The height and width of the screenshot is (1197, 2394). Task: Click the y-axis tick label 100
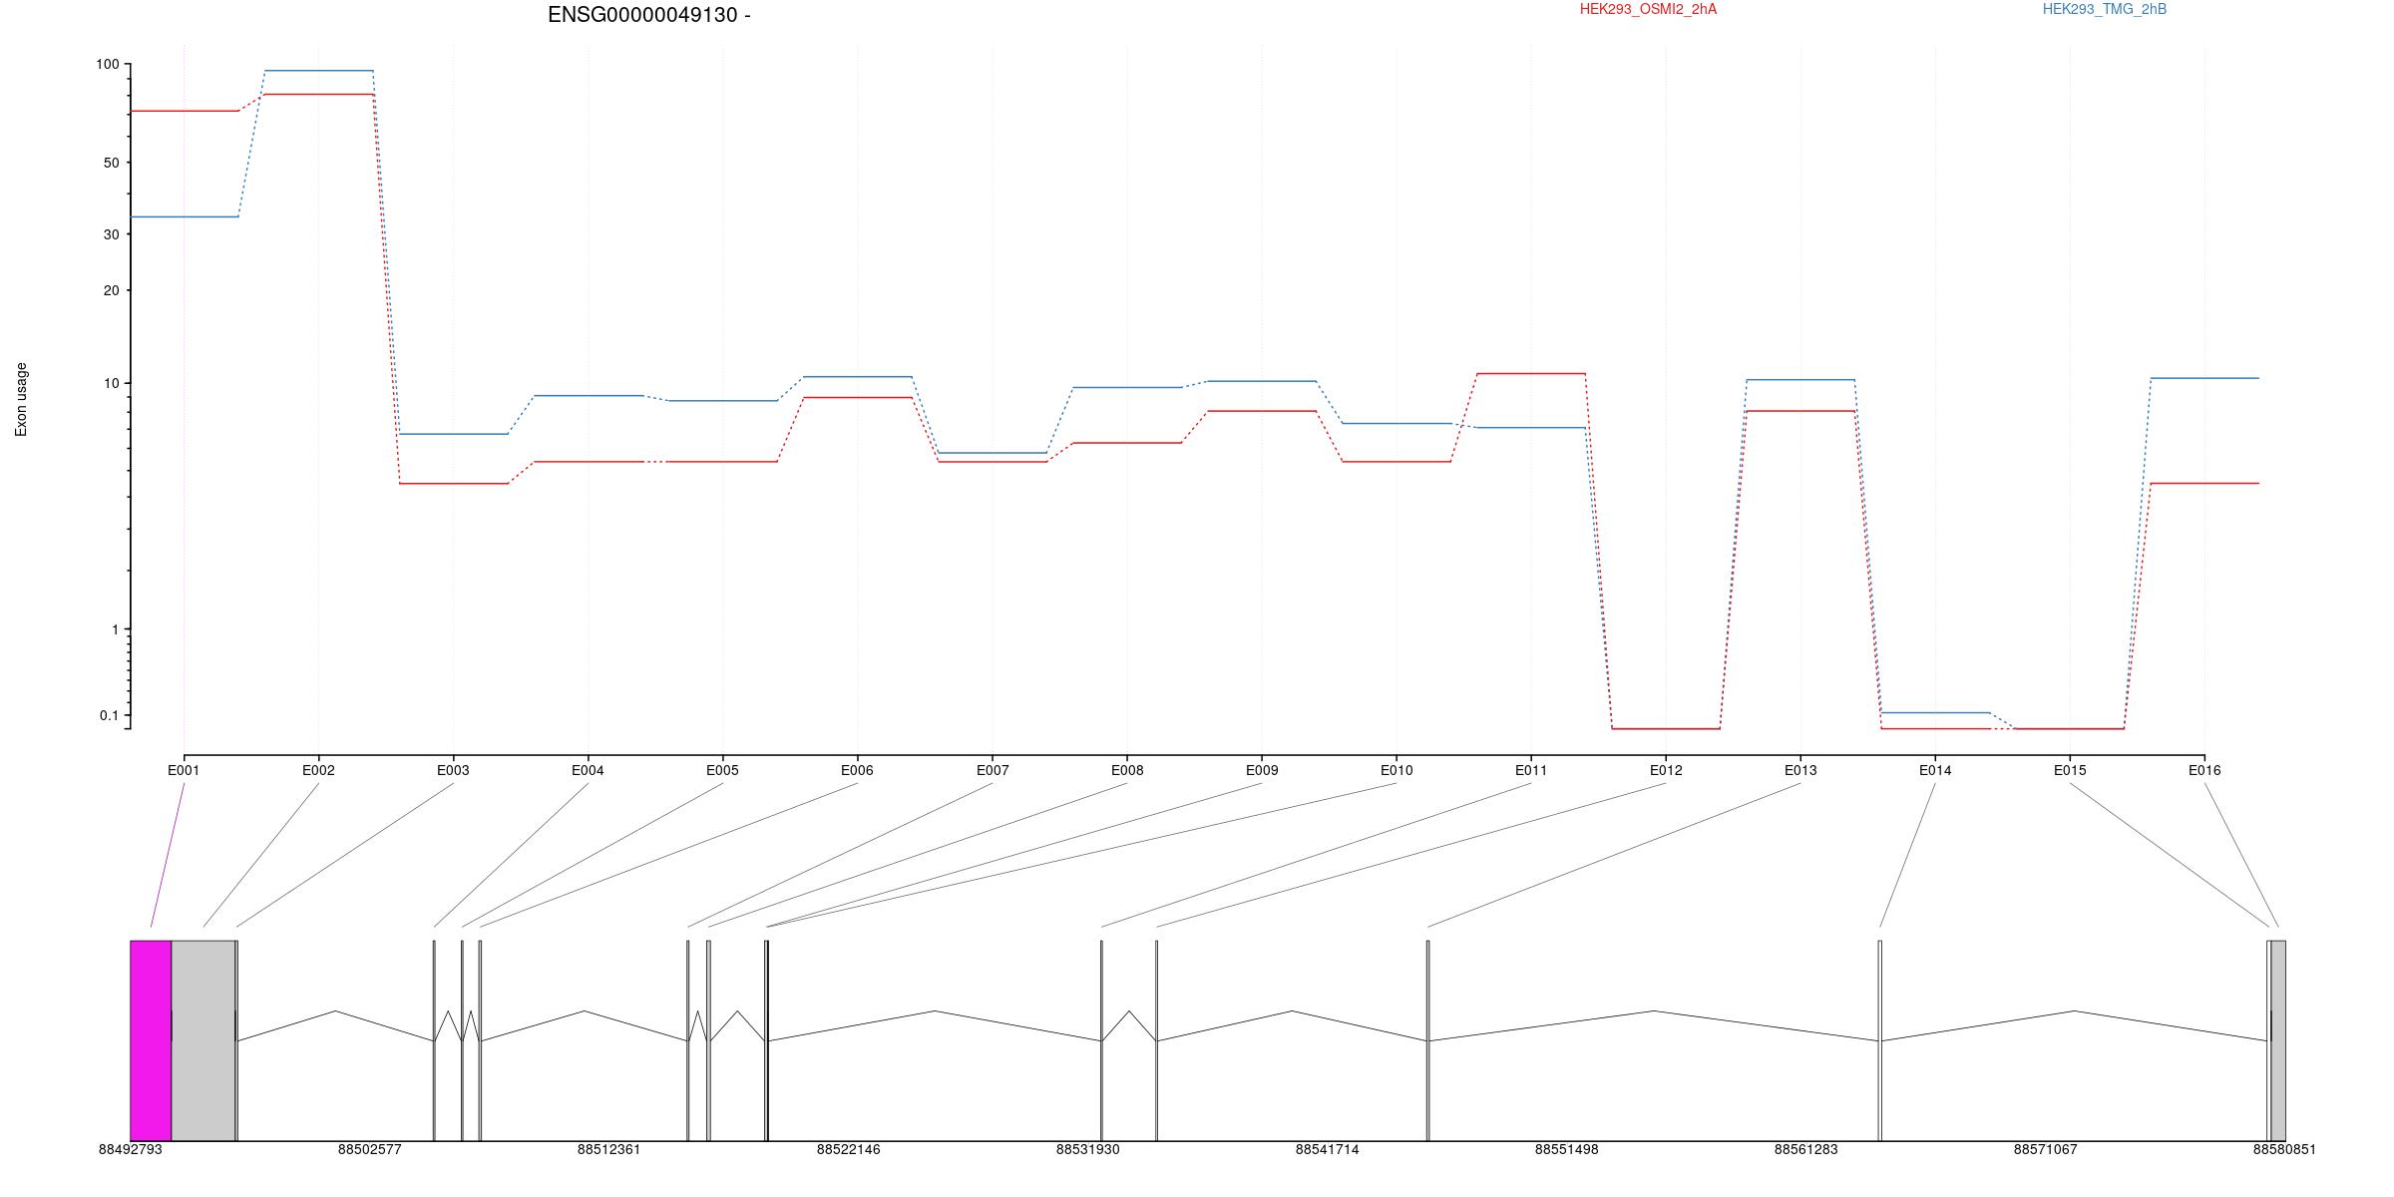tap(107, 64)
